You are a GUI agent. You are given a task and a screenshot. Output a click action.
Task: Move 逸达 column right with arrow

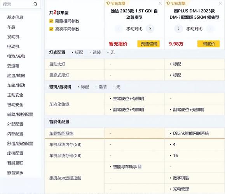pyautogui.click(x=150, y=29)
